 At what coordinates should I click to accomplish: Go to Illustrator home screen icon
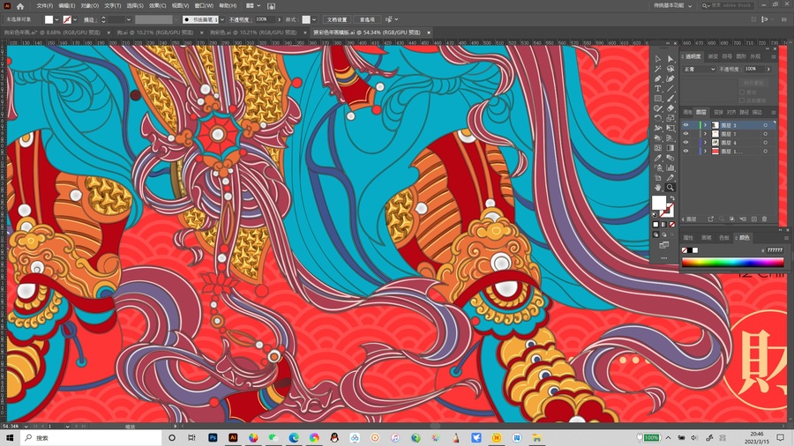pyautogui.click(x=20, y=6)
